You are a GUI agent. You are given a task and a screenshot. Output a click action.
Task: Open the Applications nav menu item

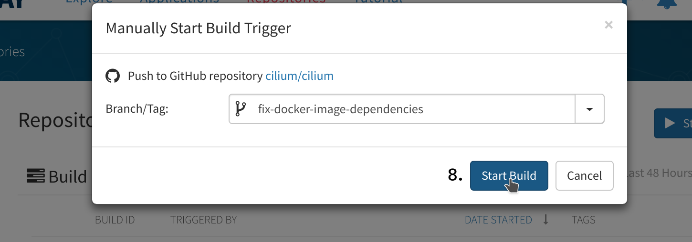[x=179, y=2]
